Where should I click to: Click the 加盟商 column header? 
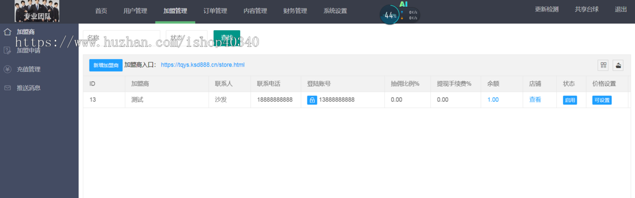click(x=140, y=84)
